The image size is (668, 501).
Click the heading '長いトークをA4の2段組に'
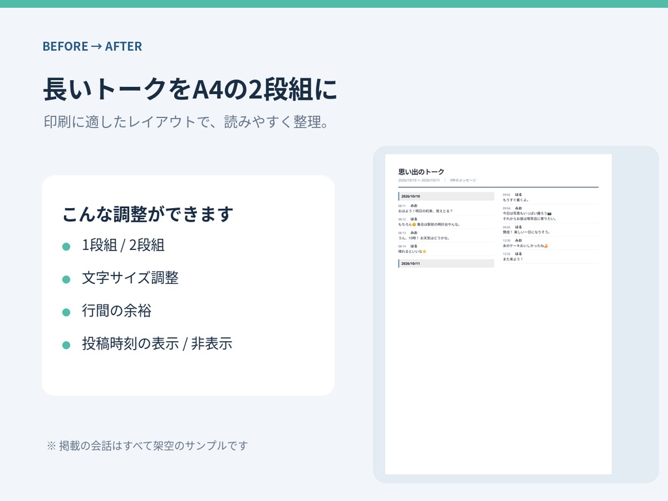(190, 89)
